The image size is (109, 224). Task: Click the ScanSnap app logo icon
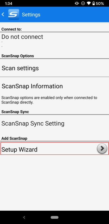pos(14,14)
